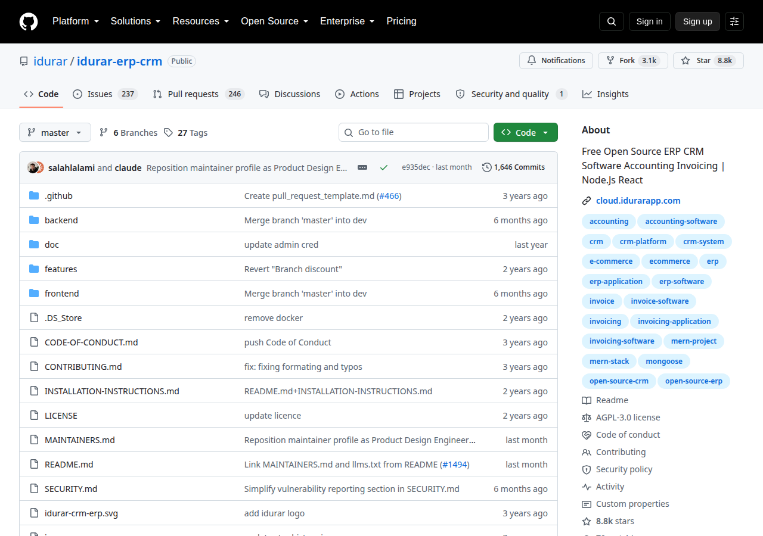Open the backend folder
The height and width of the screenshot is (536, 763).
(x=61, y=220)
